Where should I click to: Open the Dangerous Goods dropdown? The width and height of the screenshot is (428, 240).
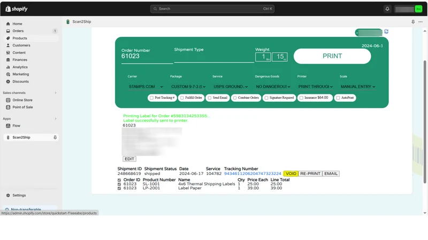coord(273,87)
